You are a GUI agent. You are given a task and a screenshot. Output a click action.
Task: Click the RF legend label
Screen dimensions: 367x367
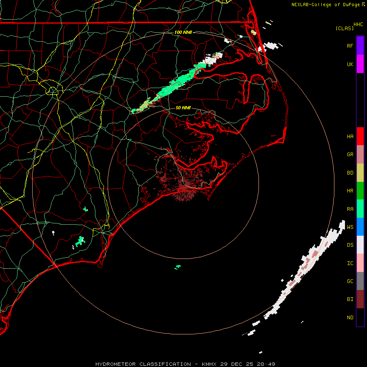(350, 46)
